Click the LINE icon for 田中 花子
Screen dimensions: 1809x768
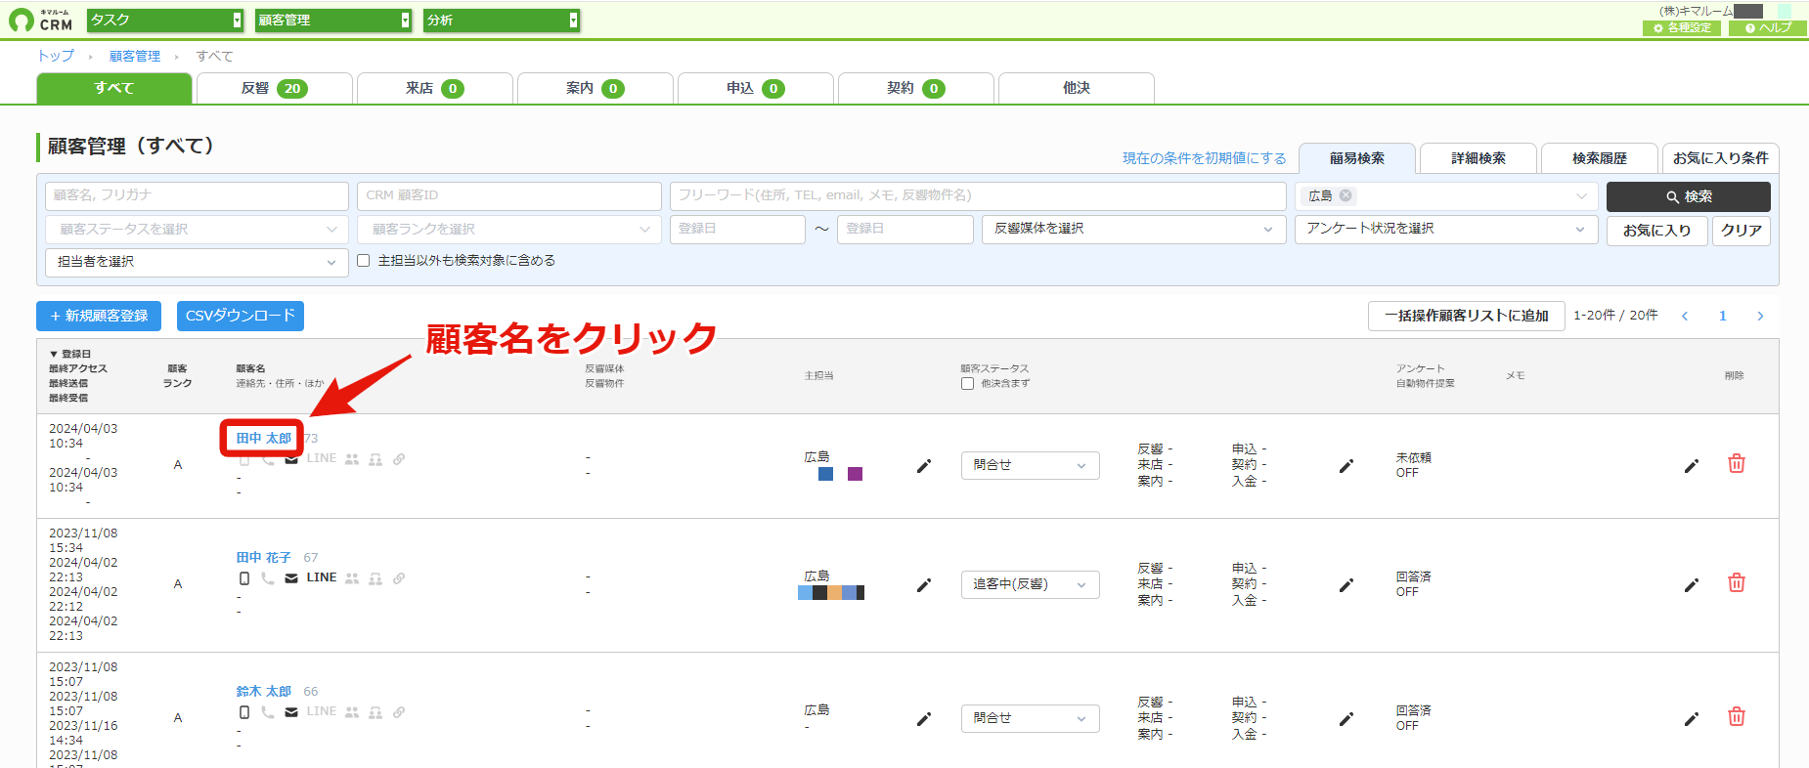click(322, 577)
